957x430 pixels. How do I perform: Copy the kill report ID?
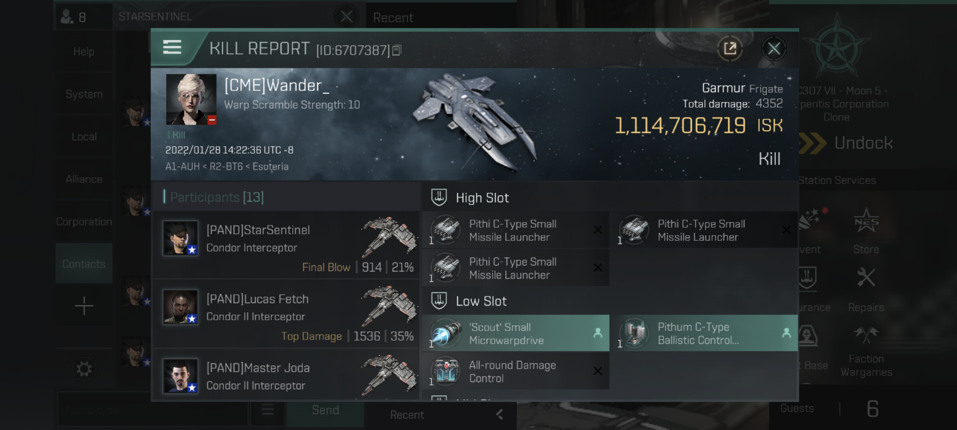[397, 51]
